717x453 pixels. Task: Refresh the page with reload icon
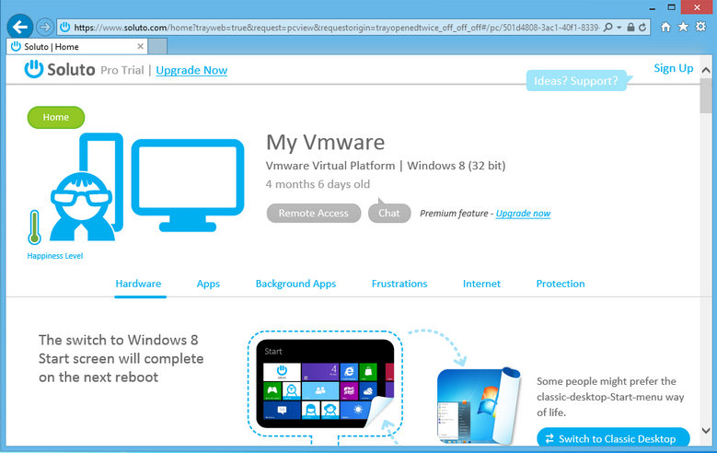[642, 28]
